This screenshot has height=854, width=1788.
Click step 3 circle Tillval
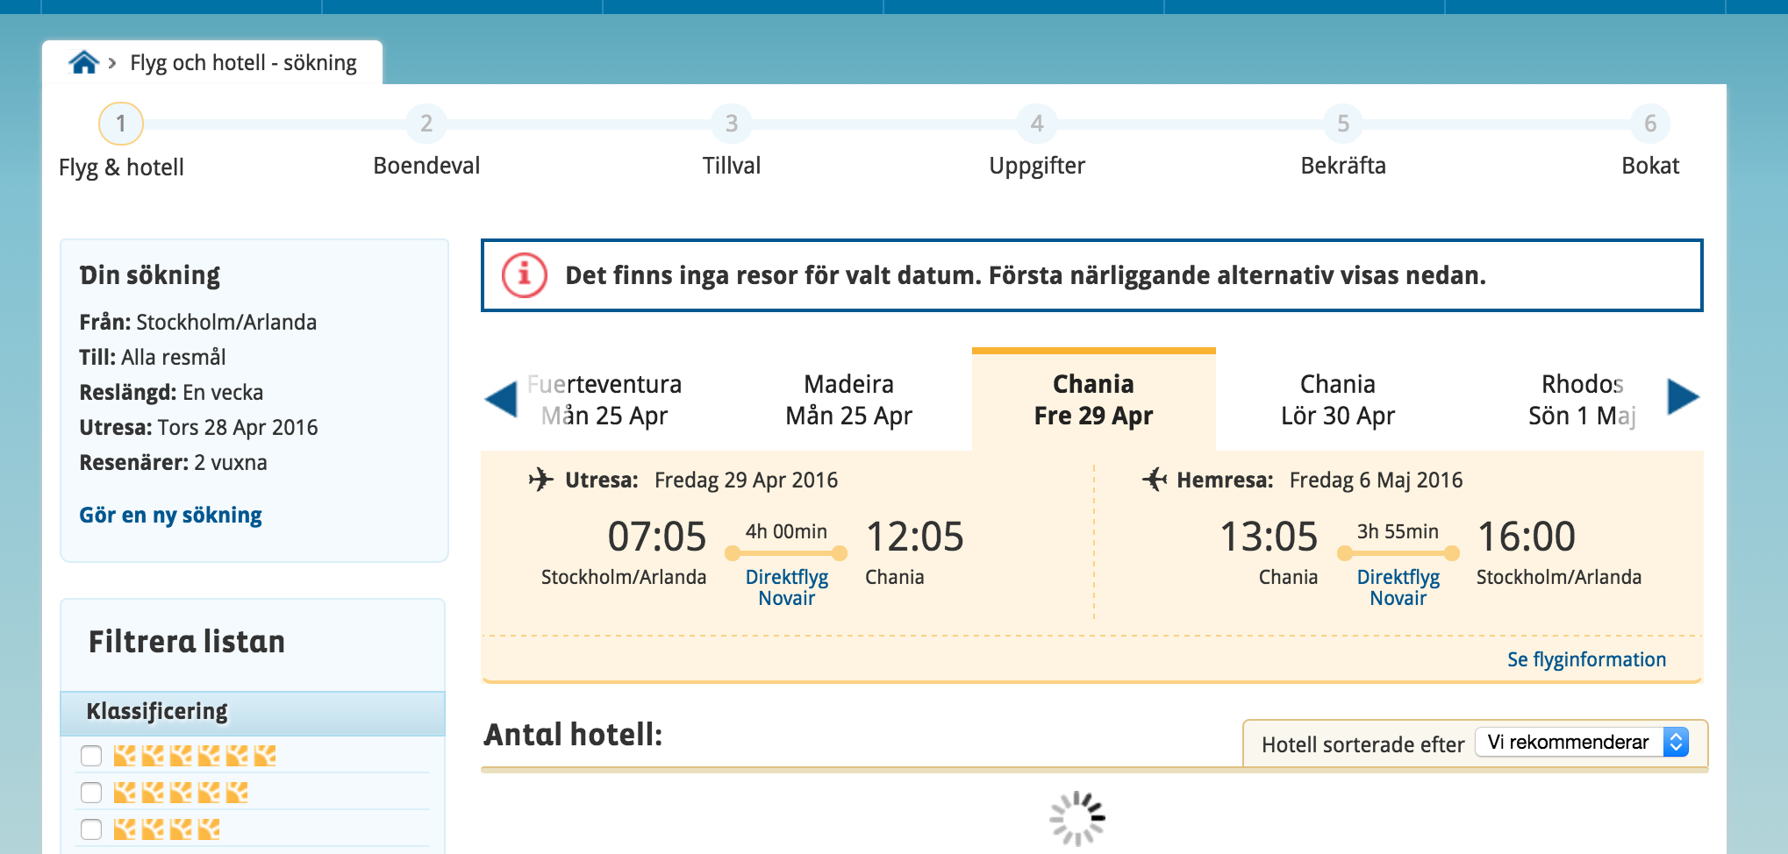[731, 124]
